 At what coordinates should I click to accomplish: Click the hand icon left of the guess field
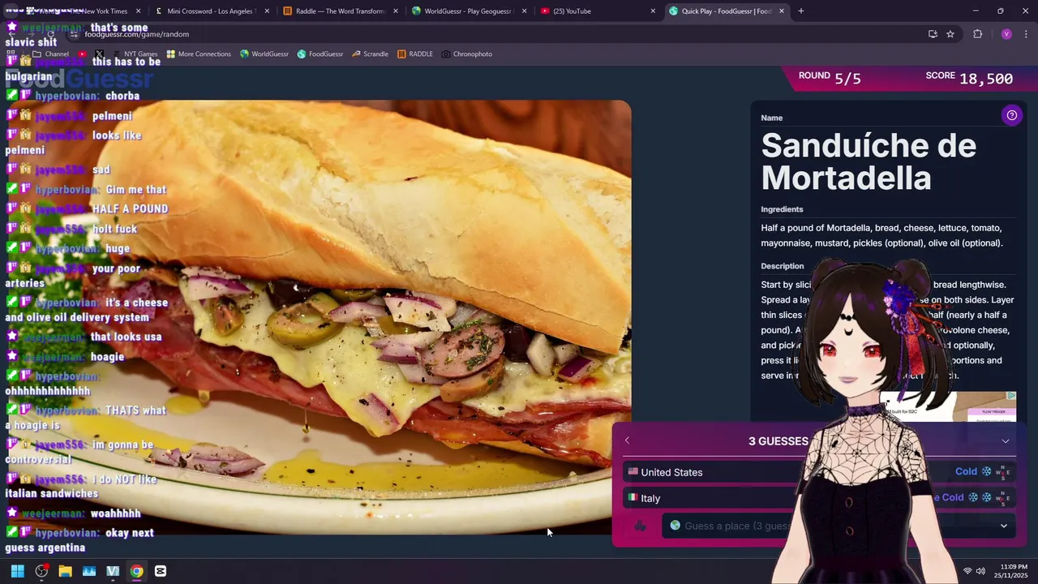coord(640,526)
